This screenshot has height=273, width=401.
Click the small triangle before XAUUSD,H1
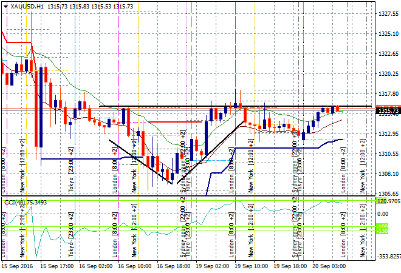click(5, 5)
